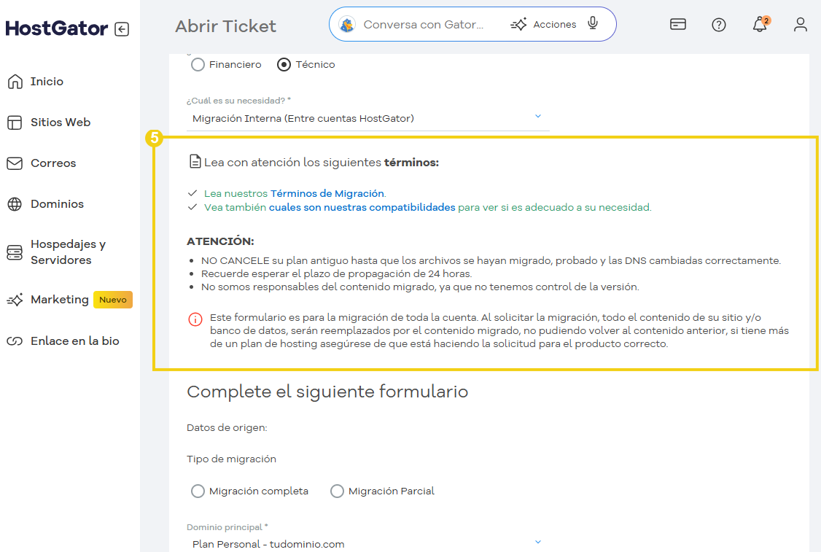Open the user profile icon
821x552 pixels.
[x=800, y=24]
